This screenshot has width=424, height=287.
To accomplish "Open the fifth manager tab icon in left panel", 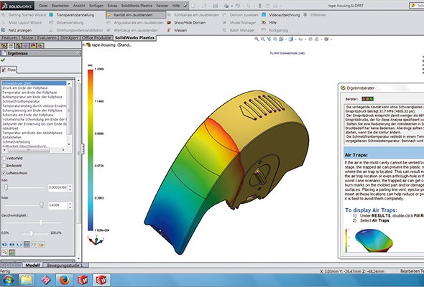I will click(x=33, y=46).
